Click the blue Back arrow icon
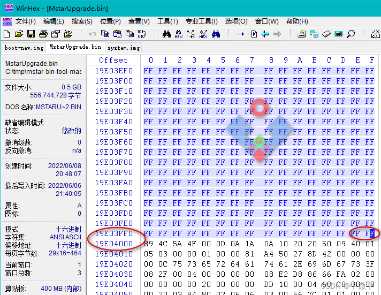 pos(265,34)
